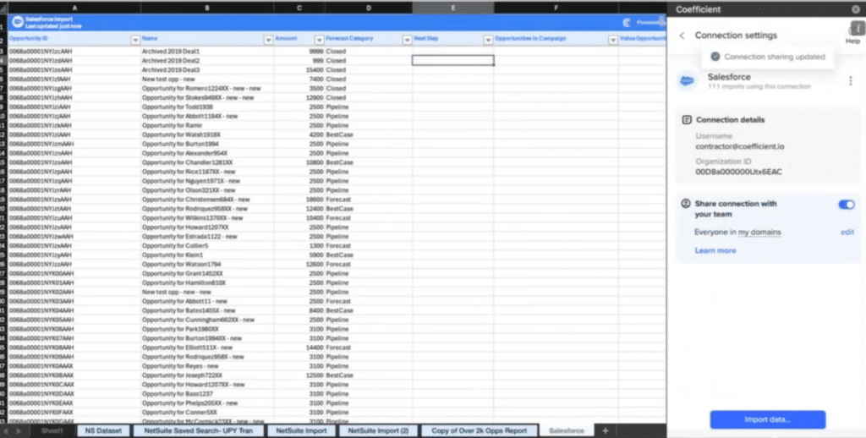Click the edit link for sharing domains

pos(847,232)
